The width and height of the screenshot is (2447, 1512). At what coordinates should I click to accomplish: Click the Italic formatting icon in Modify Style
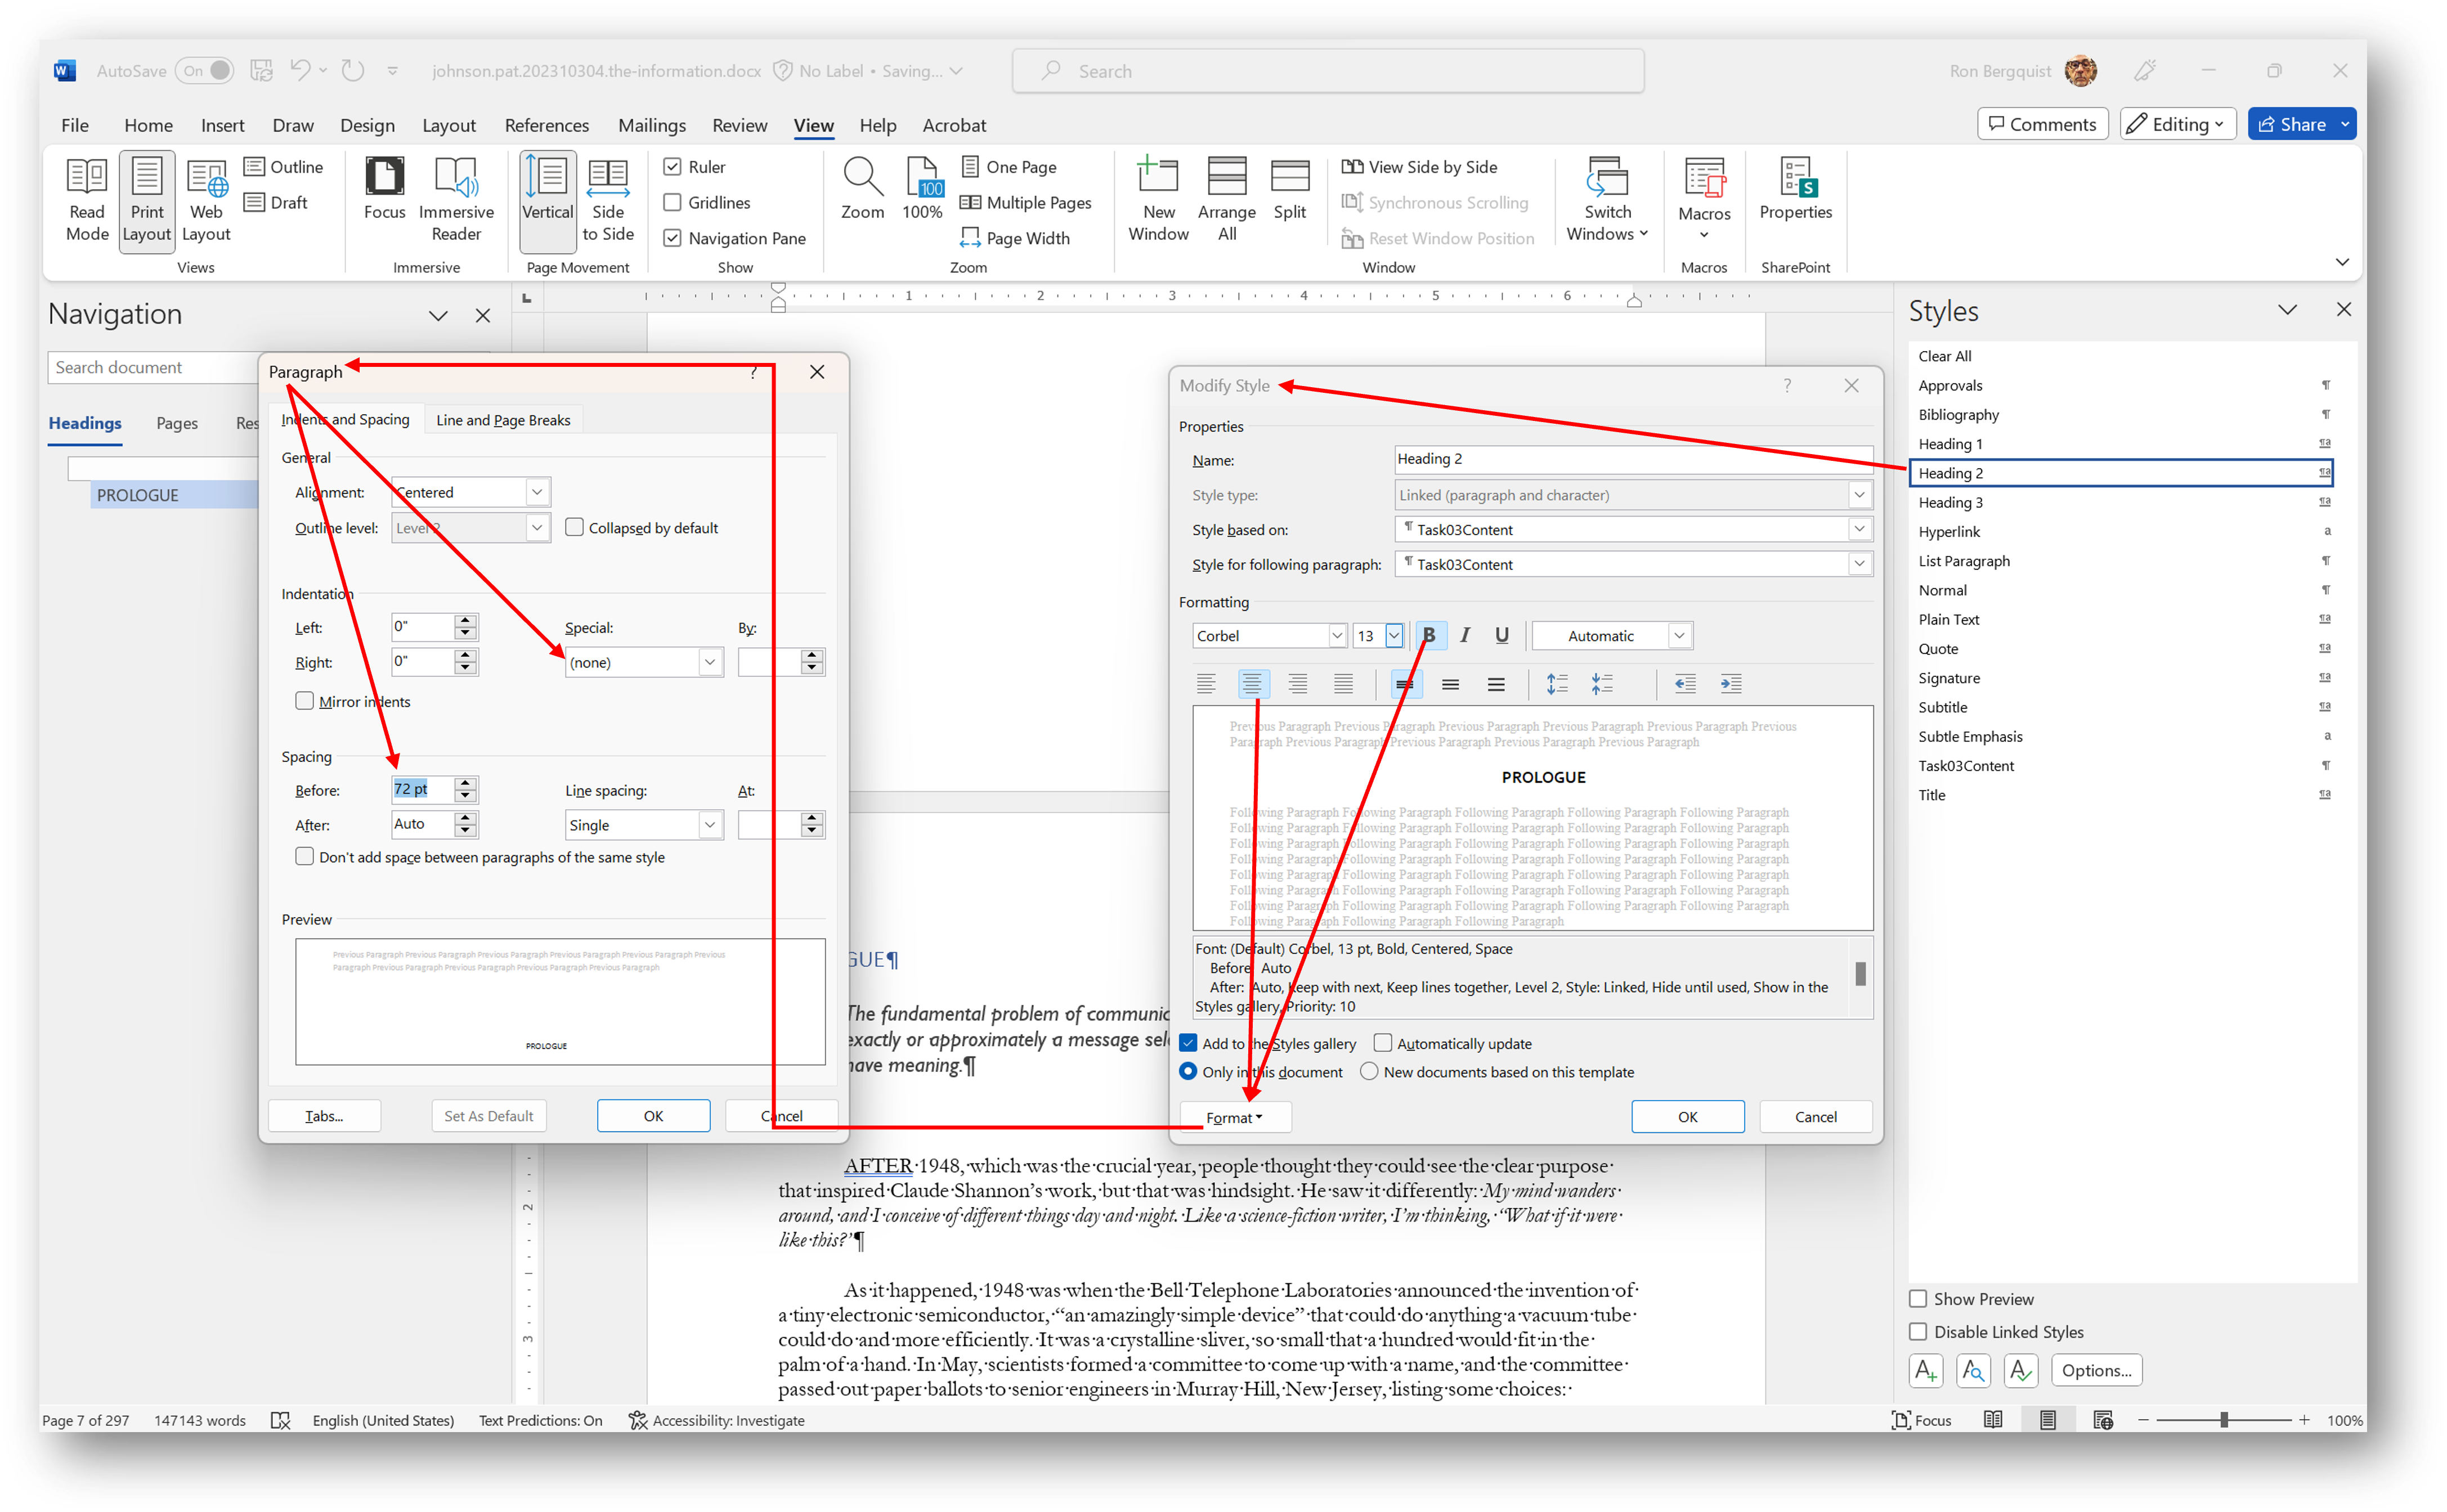point(1465,635)
